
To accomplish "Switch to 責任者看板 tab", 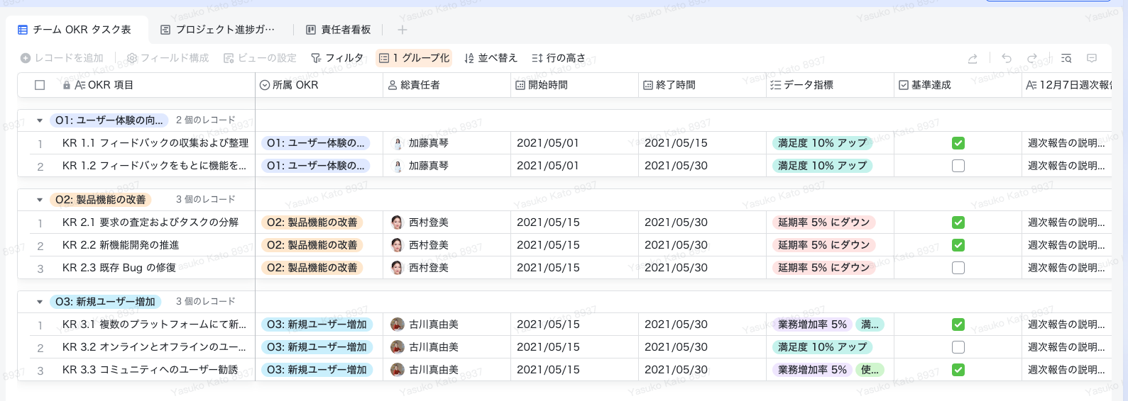I will click(339, 30).
